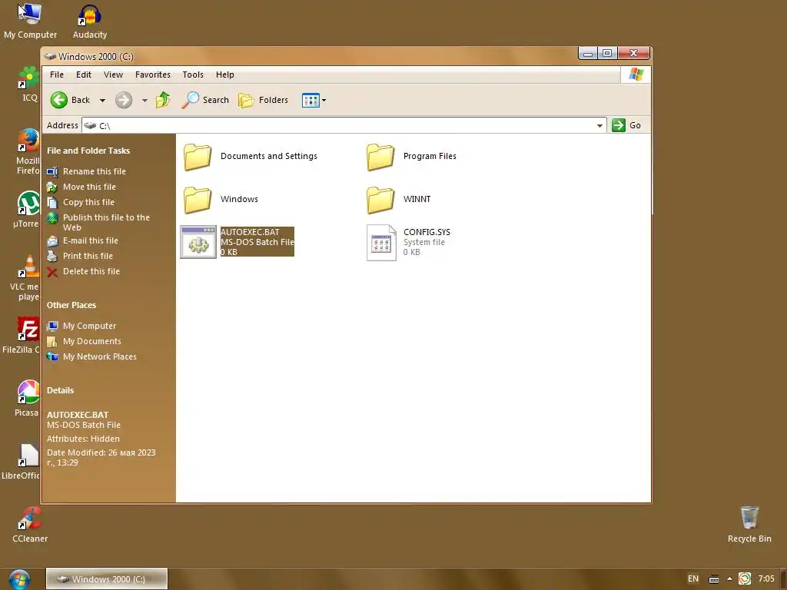The height and width of the screenshot is (590, 787).
Task: Click Rename this file
Action: pos(86,171)
